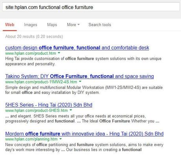
Task: Click URL text www.hplan.com/product-5HES.htm
Action: pos(37,110)
